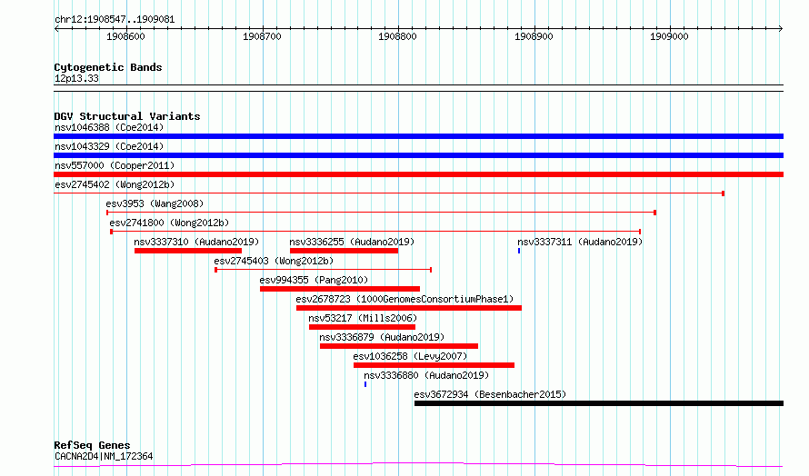This screenshot has height=476, width=809.
Task: Click the thin red line of esv2745402
Action: (x=389, y=193)
